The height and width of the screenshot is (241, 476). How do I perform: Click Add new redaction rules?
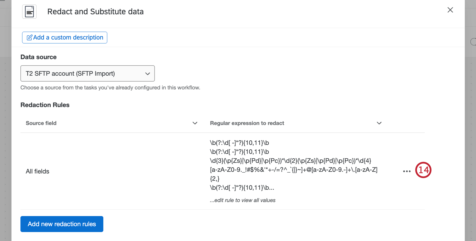click(62, 224)
